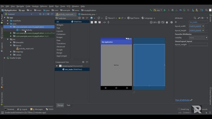The height and width of the screenshot is (119, 212).
Task: Open the TODO tool window button
Action: (x=50, y=109)
